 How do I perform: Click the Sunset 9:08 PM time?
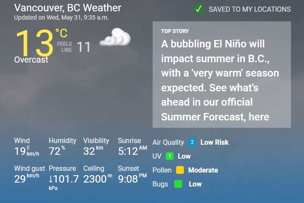tap(132, 178)
